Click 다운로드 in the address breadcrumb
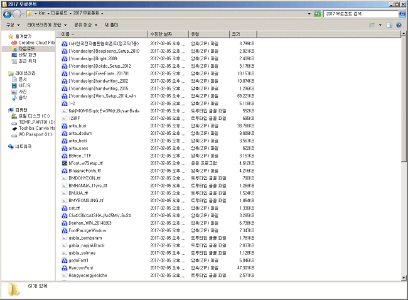Screen dimensions: 408x300 coord(59,13)
